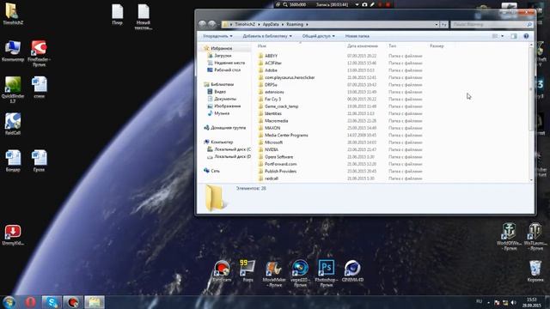Open the view options dropdown arrow in Explorer

pyautogui.click(x=502, y=36)
